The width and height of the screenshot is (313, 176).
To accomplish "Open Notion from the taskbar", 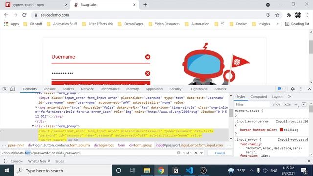I will point(175,171).
